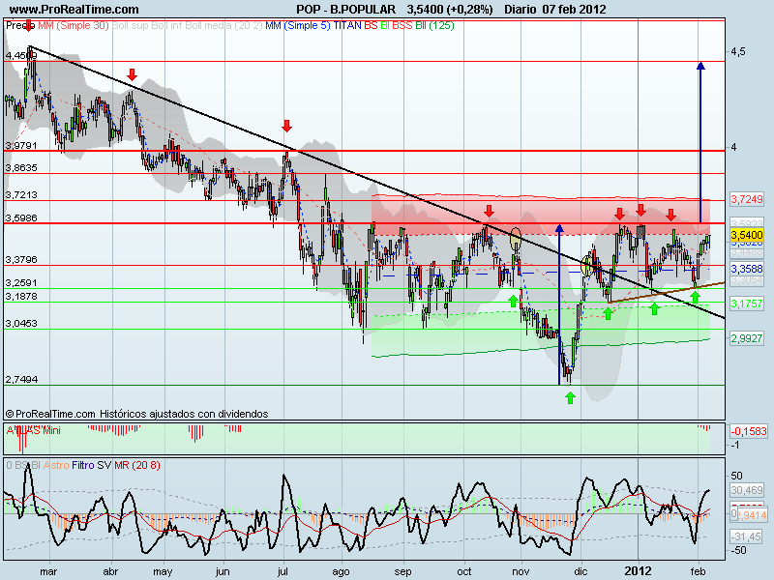Click the Diario timeframe label
Screen dimensions: 774x580
point(521,10)
